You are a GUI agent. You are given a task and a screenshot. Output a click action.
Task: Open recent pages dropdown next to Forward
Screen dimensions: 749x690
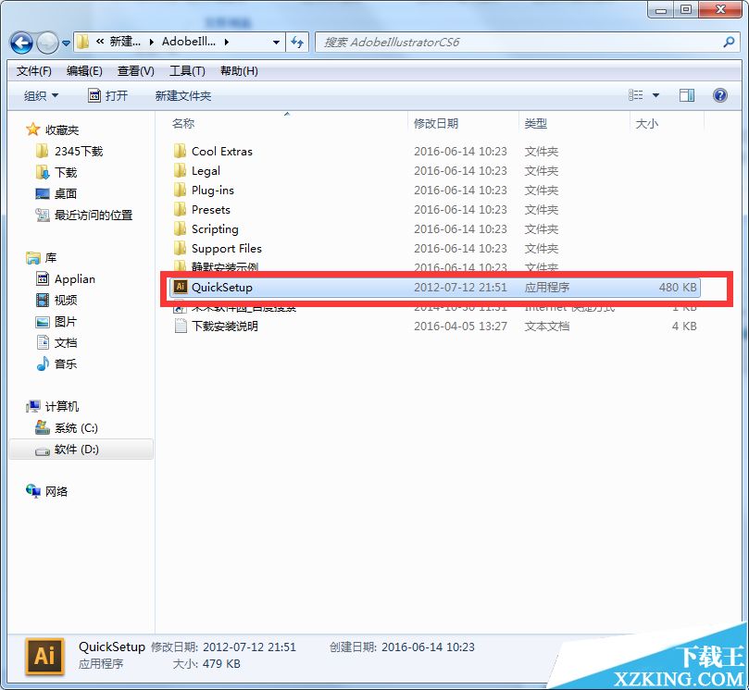pos(67,43)
